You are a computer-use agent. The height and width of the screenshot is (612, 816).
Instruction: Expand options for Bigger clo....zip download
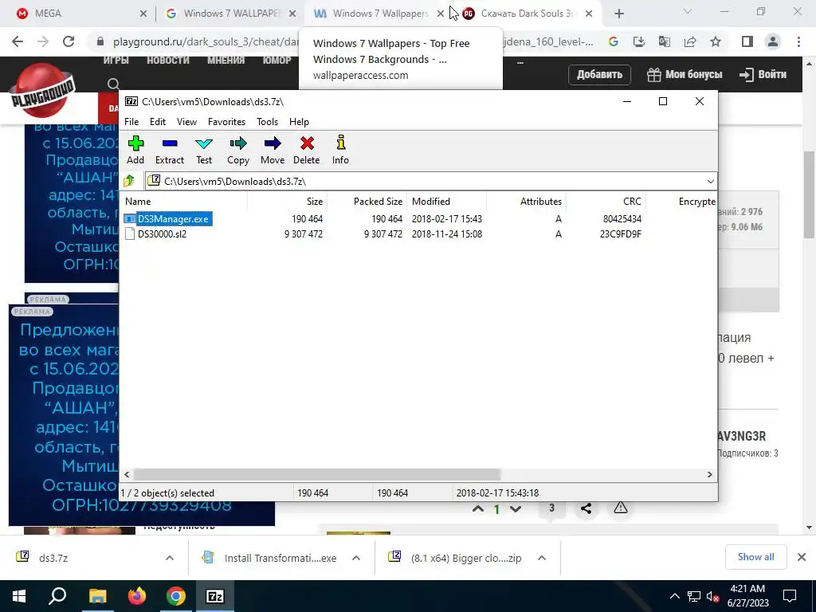coord(542,558)
